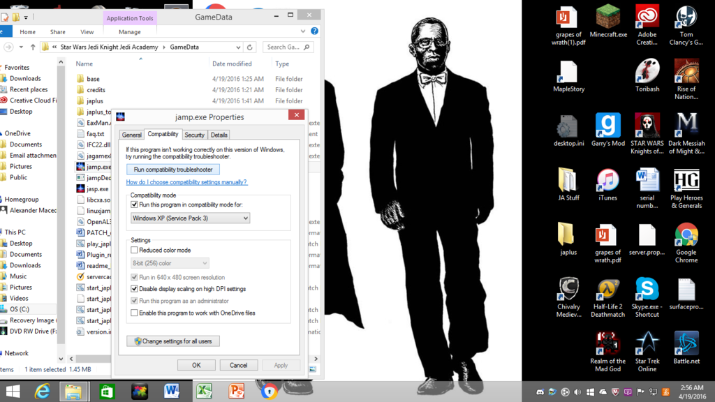715x402 pixels.
Task: Expand the Explorer ribbon chevron
Action: point(303,31)
